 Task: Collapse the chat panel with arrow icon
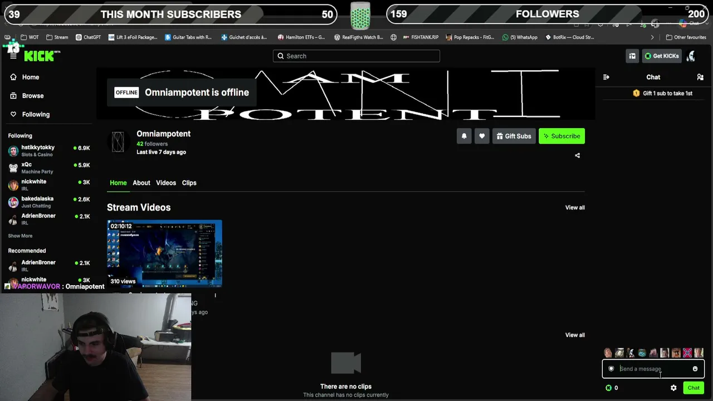606,77
